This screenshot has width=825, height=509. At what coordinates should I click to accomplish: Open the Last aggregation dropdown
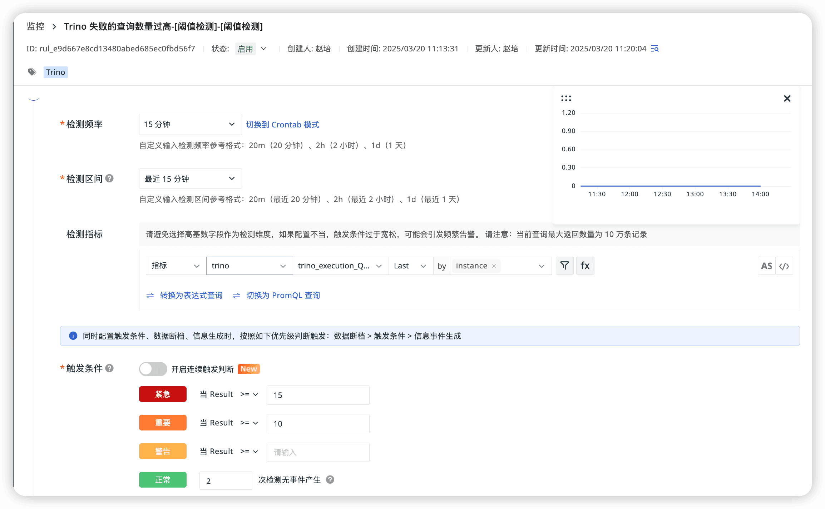pos(410,266)
